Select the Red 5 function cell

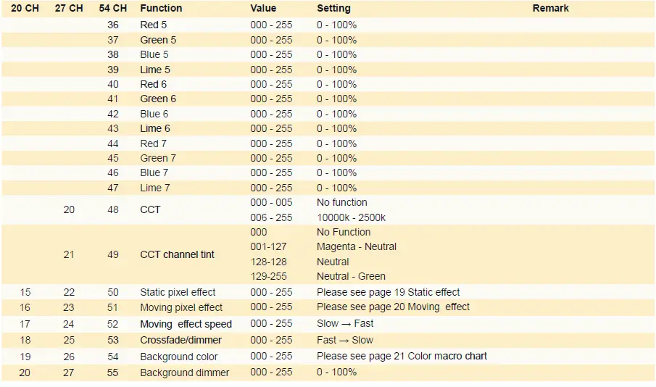click(x=154, y=25)
